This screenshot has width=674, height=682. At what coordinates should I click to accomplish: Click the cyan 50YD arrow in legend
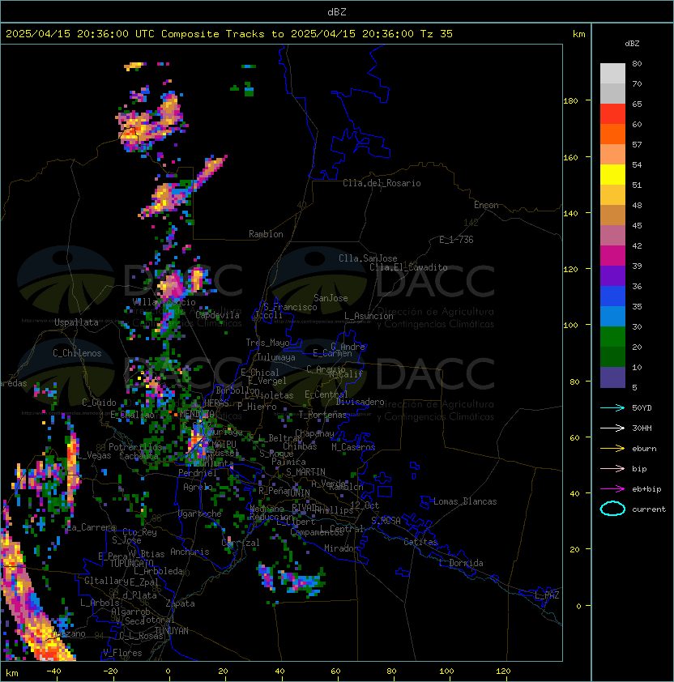612,407
